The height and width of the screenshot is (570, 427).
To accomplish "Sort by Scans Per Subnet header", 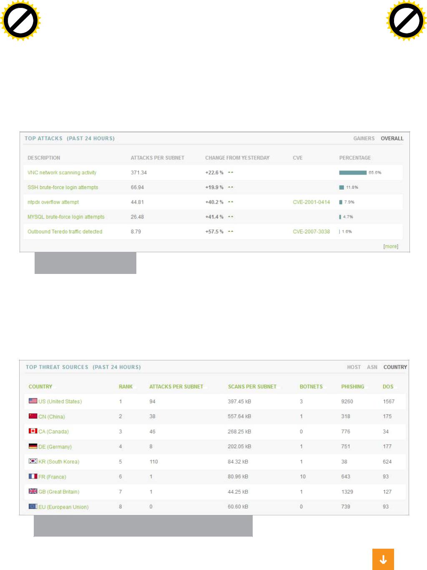I will click(x=252, y=387).
